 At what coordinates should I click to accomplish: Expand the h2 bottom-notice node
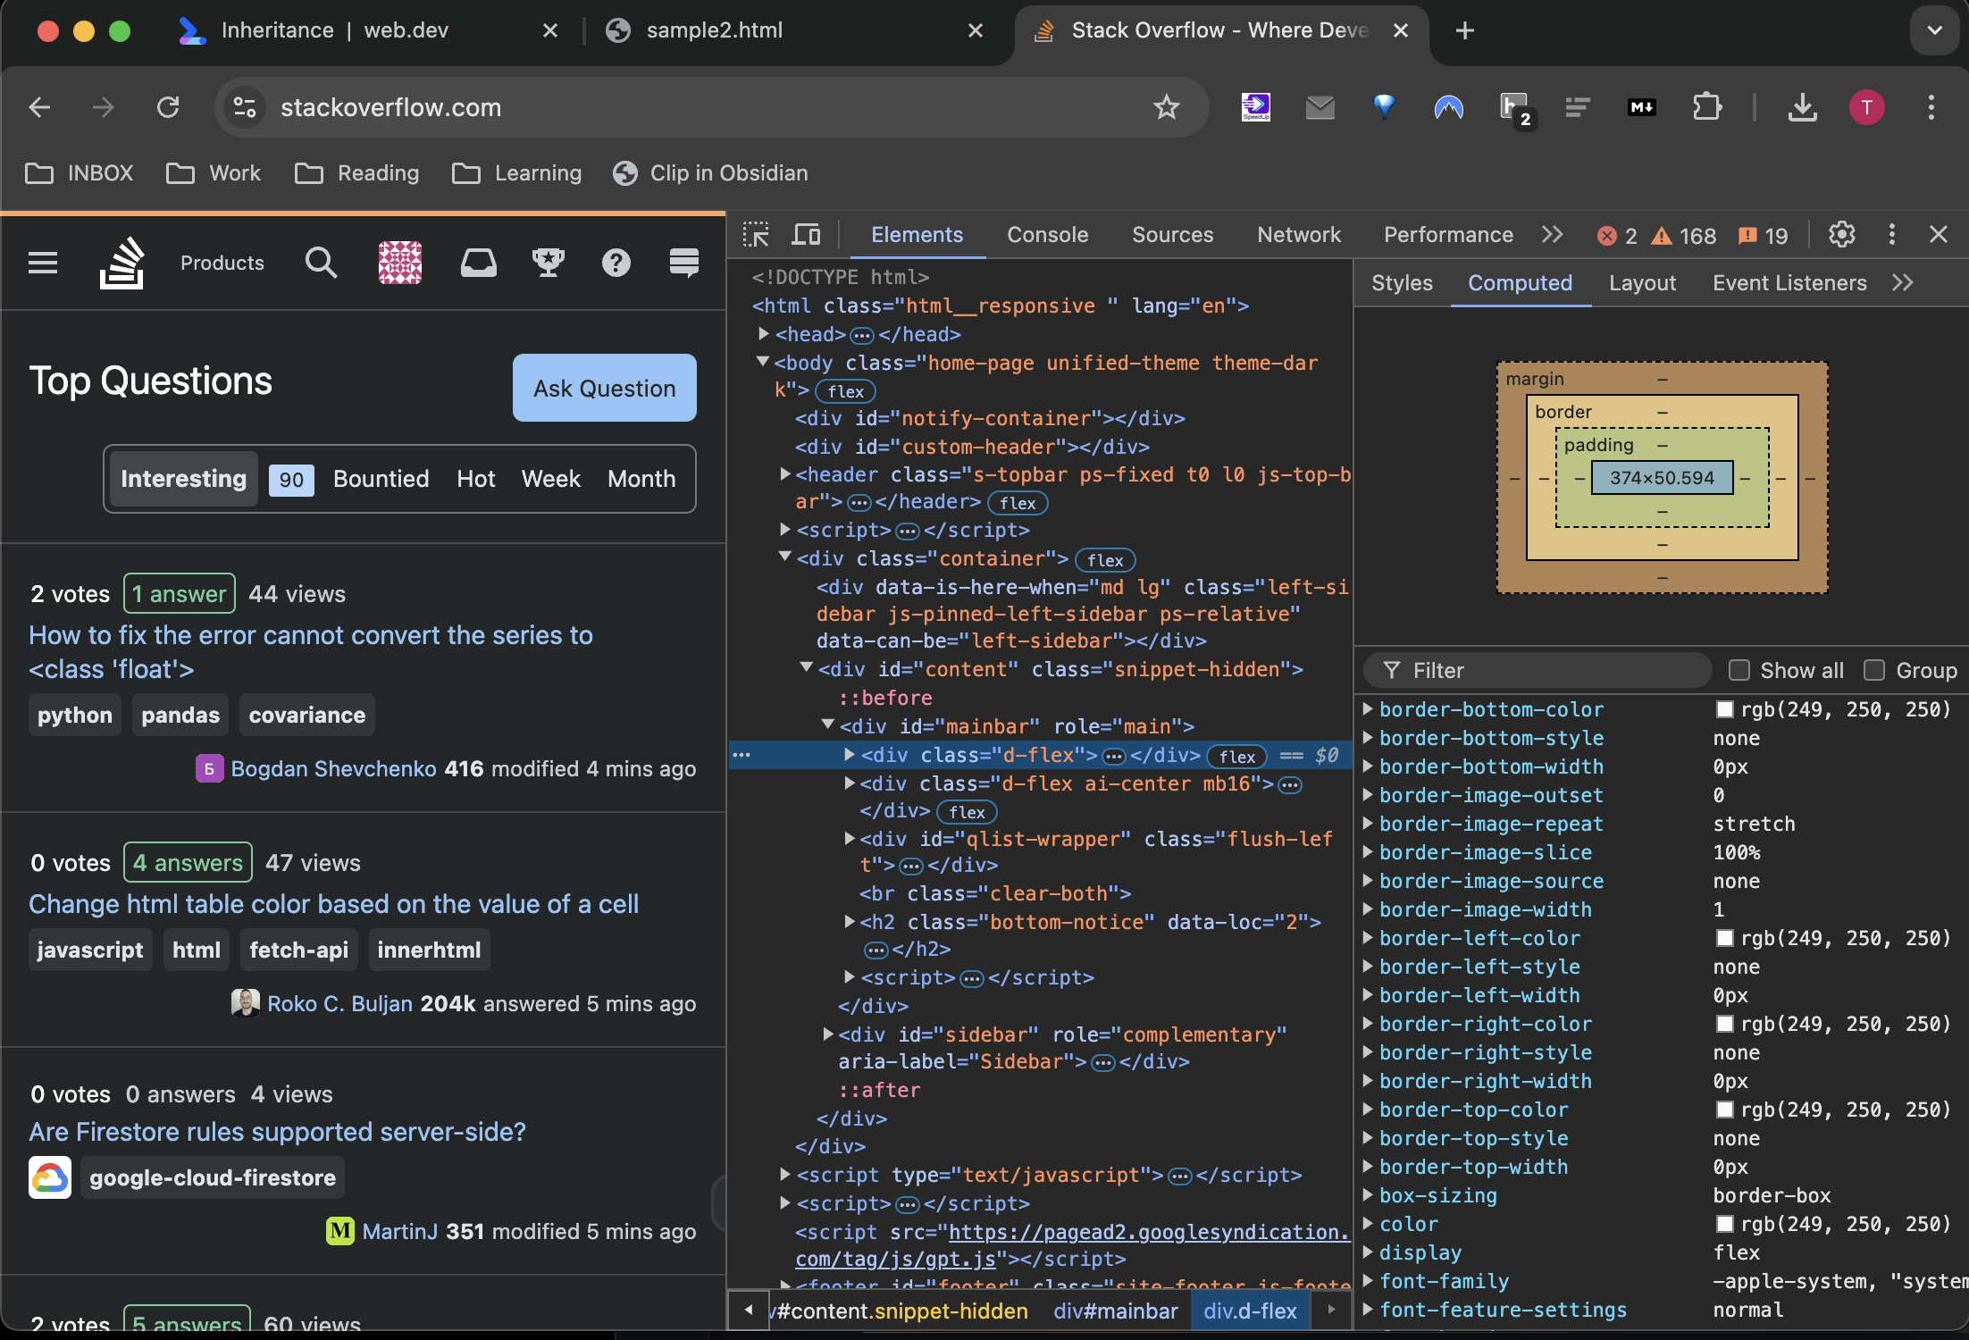click(850, 921)
